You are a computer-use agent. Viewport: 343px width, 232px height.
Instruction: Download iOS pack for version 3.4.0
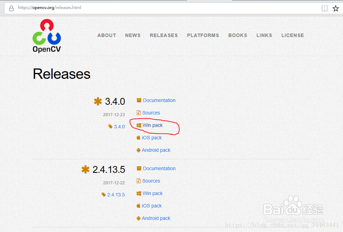(x=152, y=138)
